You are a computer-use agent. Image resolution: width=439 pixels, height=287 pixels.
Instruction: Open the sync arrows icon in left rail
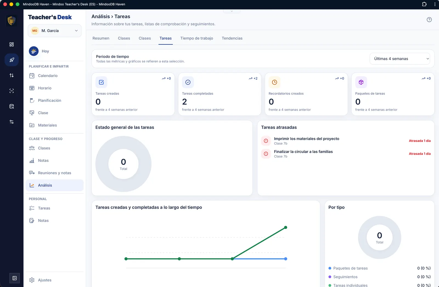coord(12,75)
